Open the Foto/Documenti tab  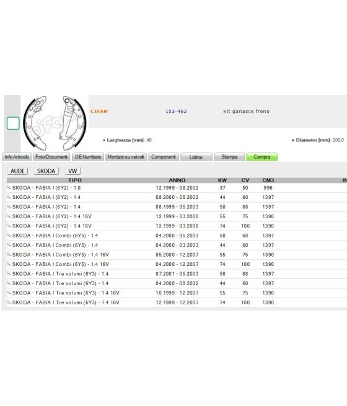[x=51, y=157]
